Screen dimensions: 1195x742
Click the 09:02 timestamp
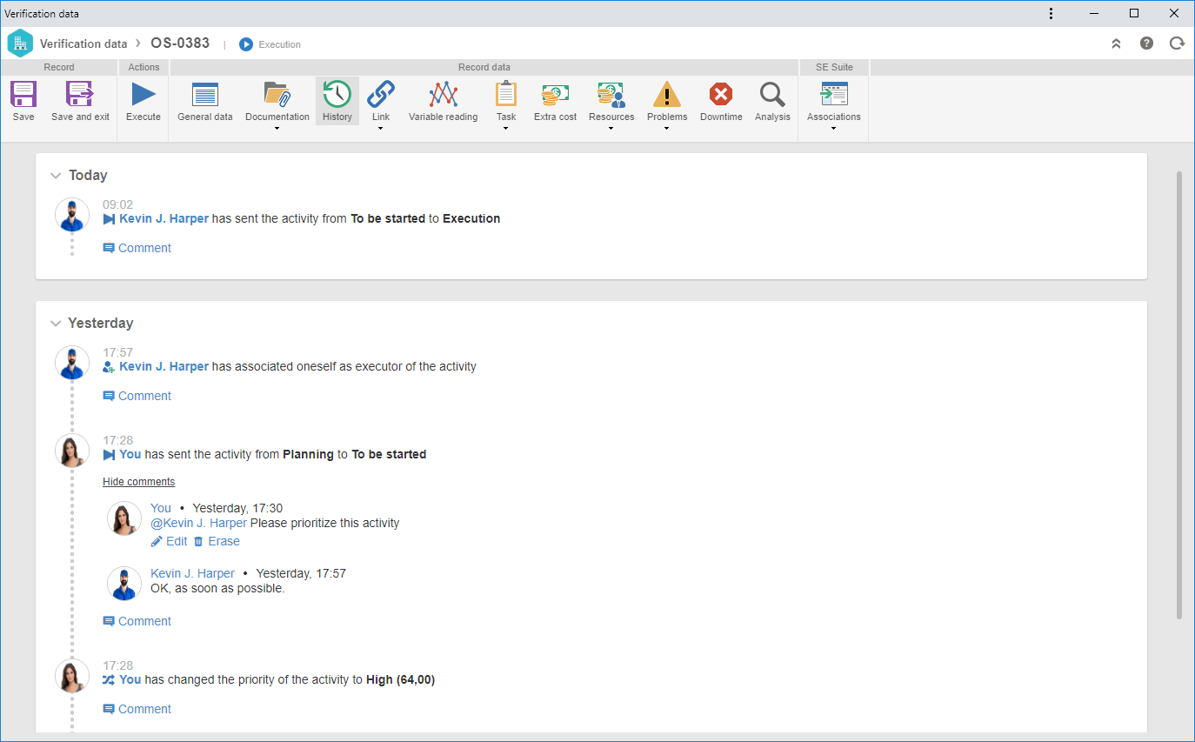[x=118, y=204]
